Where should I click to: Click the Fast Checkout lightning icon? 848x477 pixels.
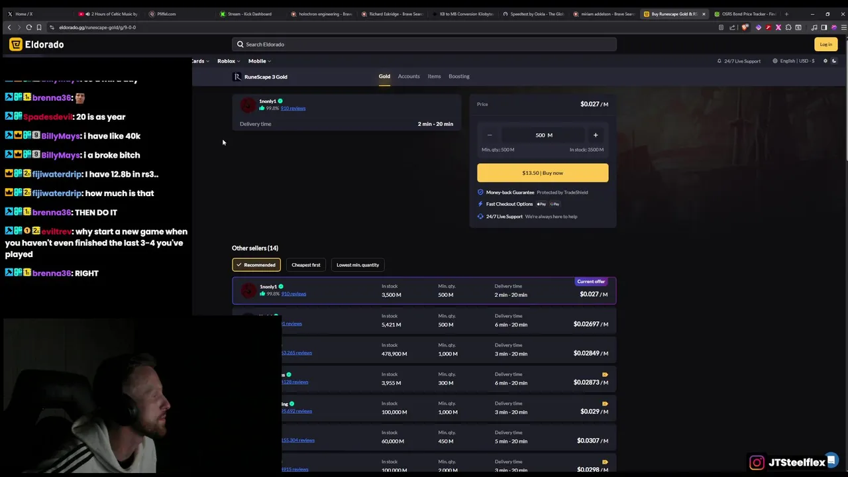[x=480, y=204]
